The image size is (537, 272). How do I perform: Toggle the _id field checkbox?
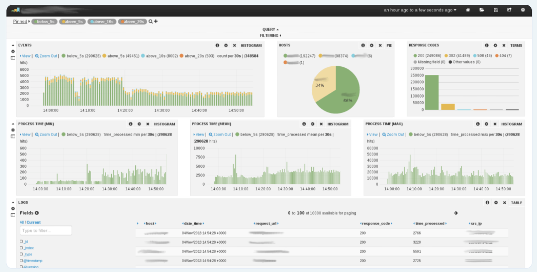21,241
